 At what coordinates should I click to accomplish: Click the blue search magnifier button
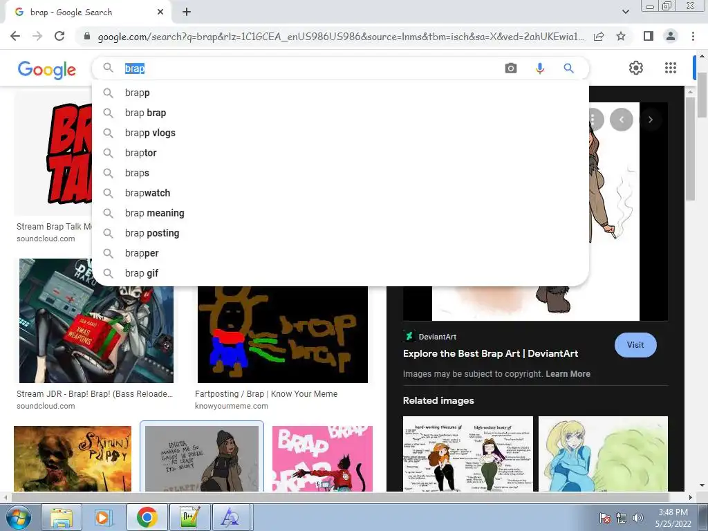click(568, 68)
